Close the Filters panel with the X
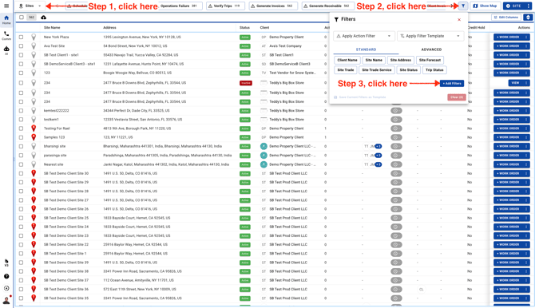535x308 pixels. point(459,19)
